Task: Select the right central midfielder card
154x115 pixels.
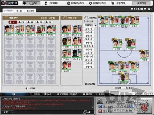Action: 131,44
